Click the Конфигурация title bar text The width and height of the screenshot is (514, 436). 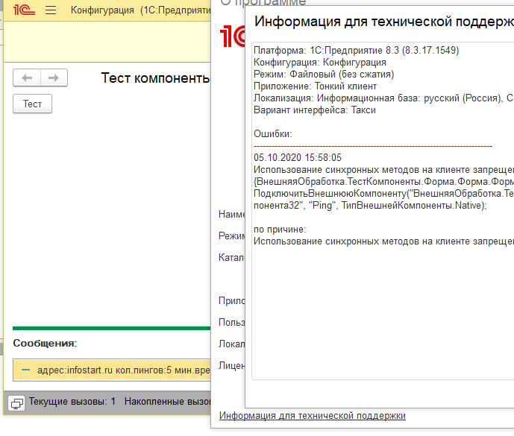pyautogui.click(x=102, y=10)
